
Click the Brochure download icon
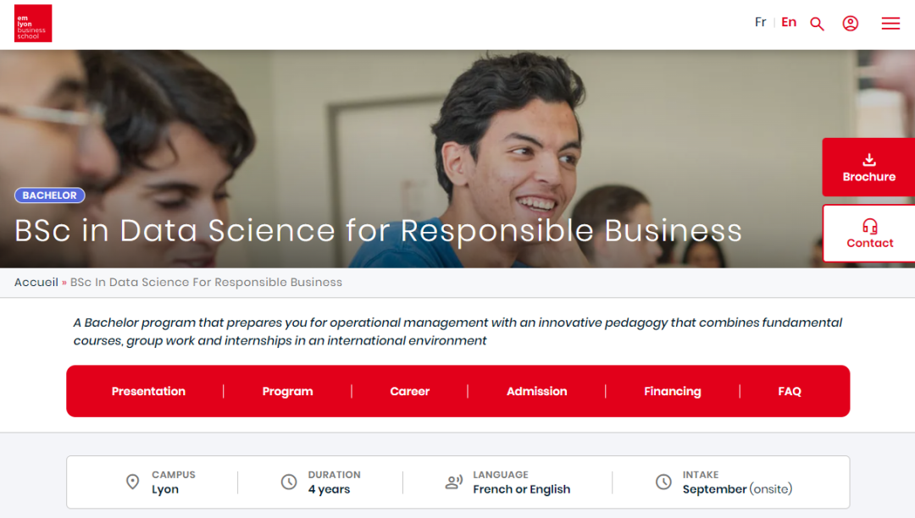click(x=869, y=160)
